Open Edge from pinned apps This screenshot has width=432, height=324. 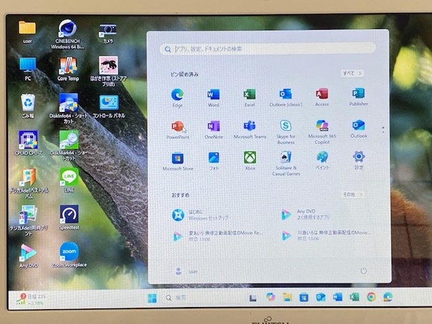[x=178, y=98]
